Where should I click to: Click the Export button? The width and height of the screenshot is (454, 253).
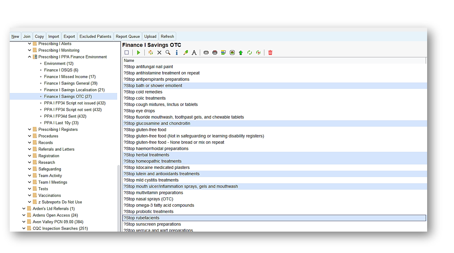pos(69,37)
